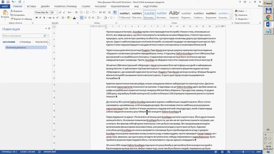274x154 pixels.
Task: Switch to the РЕЦЕНЗИРОВАНИЕ tab
Action: click(120, 6)
